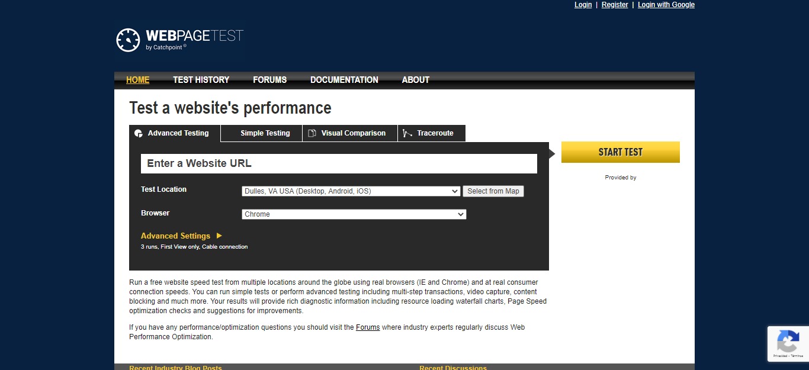Select the Advanced Testing tab
The height and width of the screenshot is (370, 809).
point(175,133)
